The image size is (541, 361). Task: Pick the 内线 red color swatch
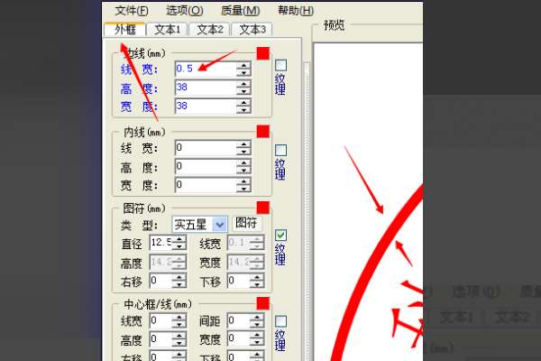click(x=263, y=131)
